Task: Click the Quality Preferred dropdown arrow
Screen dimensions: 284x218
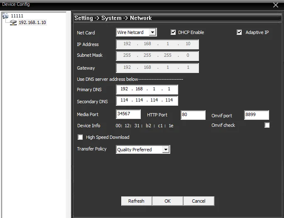Action: tap(166, 150)
